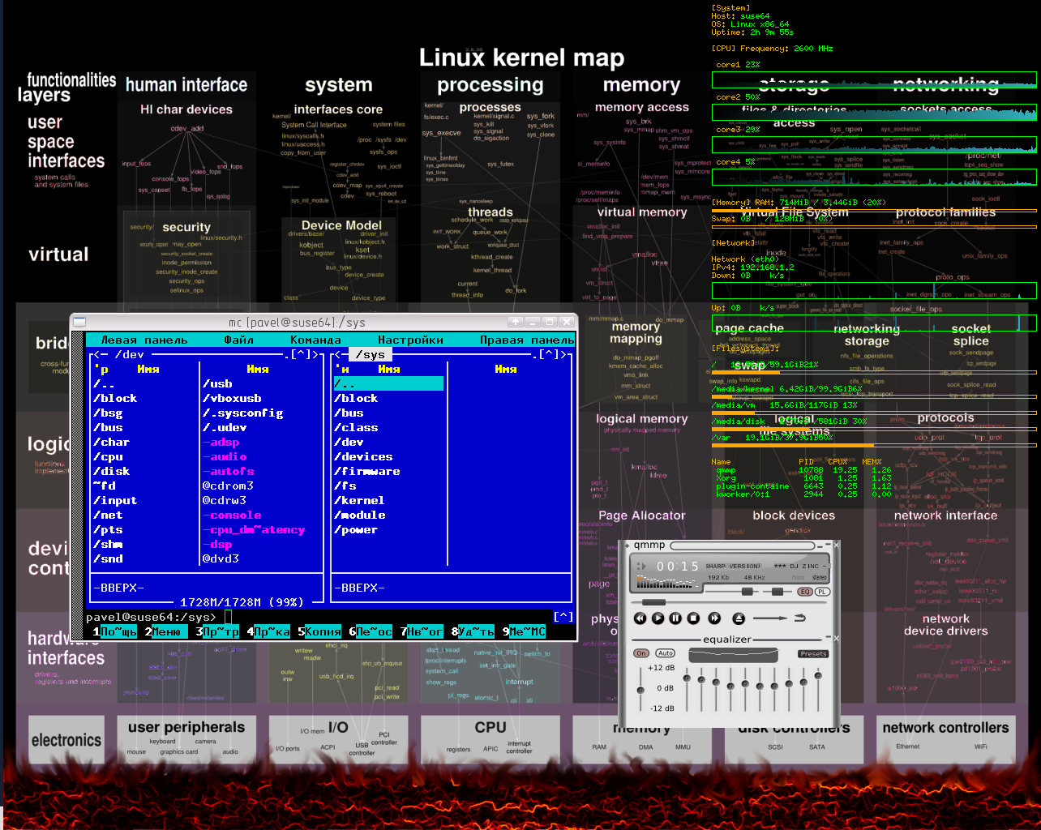Open the Настройки menu in mc
Image resolution: width=1041 pixels, height=830 pixels.
coord(410,340)
